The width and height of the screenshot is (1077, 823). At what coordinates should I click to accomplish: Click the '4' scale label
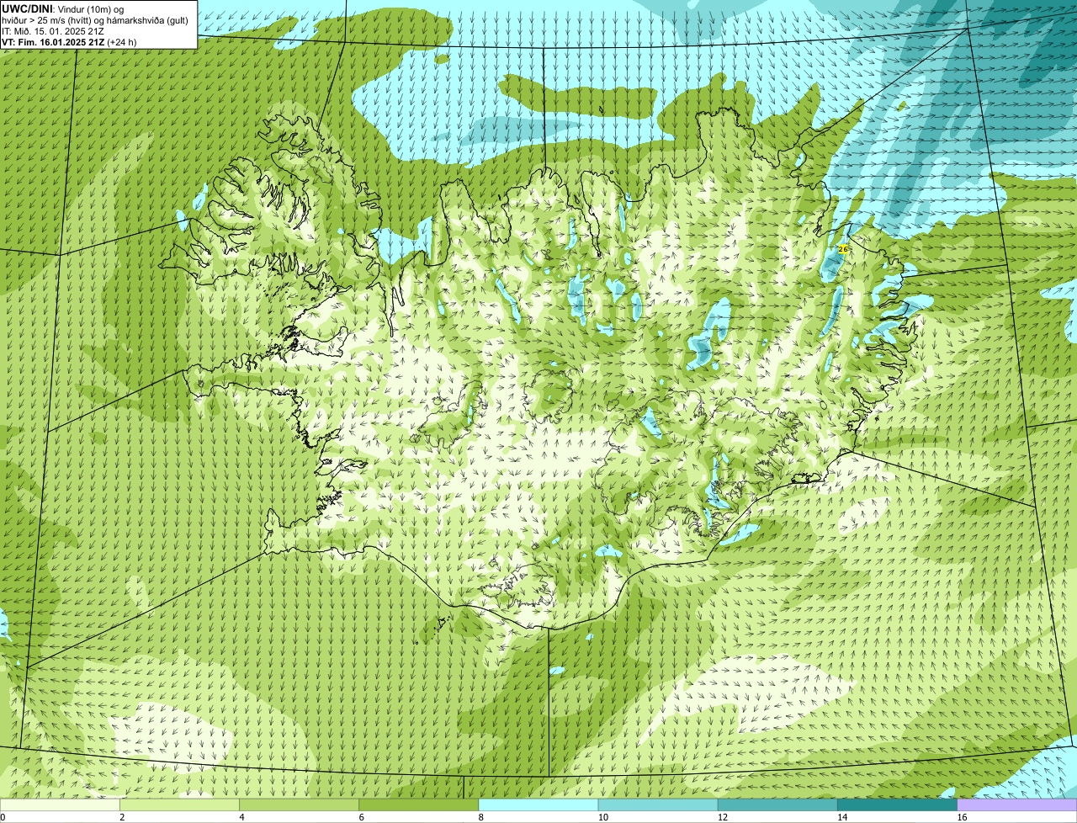point(241,817)
